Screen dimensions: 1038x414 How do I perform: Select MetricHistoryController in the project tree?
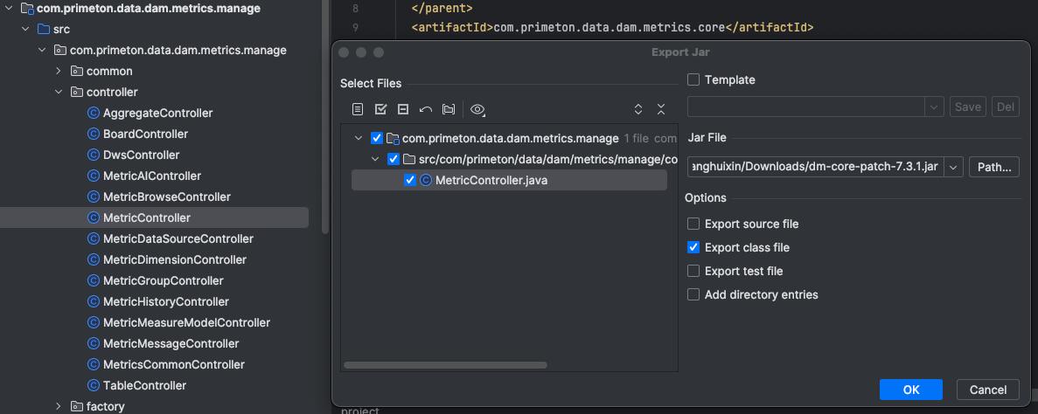click(165, 301)
